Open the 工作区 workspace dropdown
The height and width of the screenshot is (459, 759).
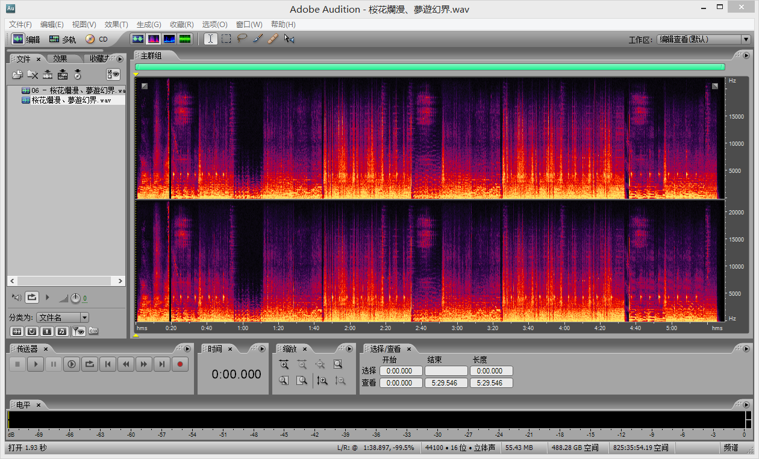point(702,40)
